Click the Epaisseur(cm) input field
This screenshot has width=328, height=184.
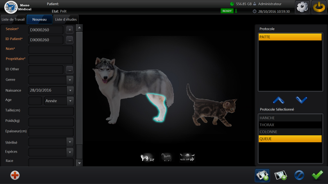click(x=51, y=132)
